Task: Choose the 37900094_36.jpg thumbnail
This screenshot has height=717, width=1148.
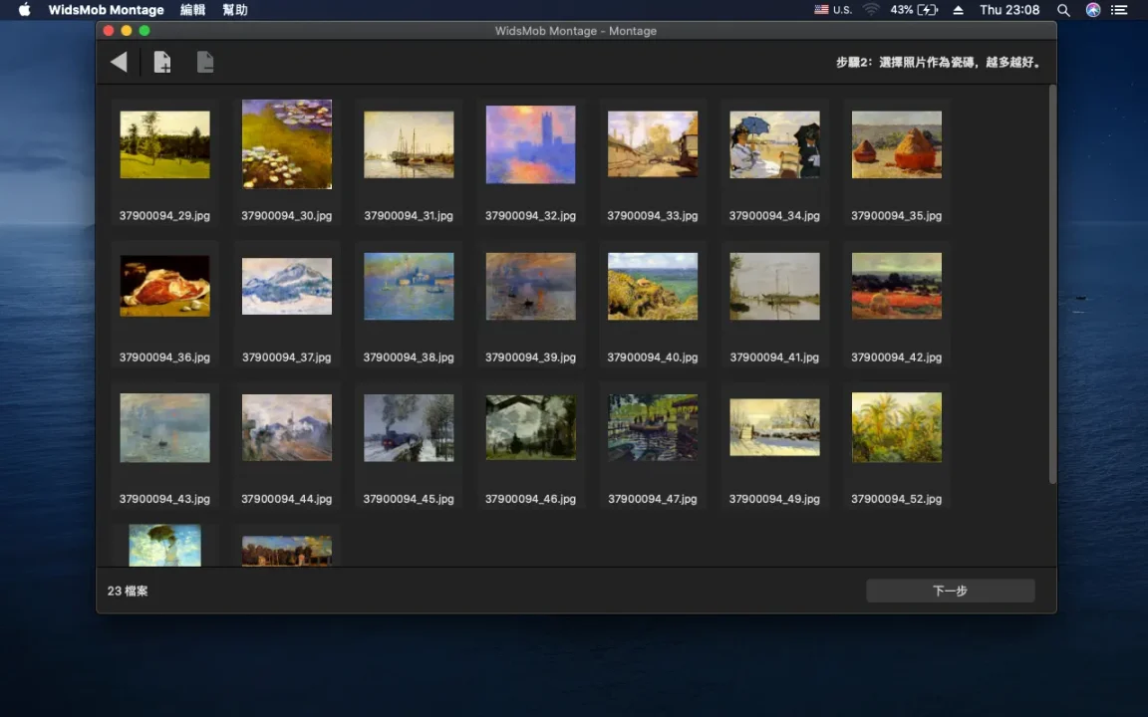Action: point(164,286)
